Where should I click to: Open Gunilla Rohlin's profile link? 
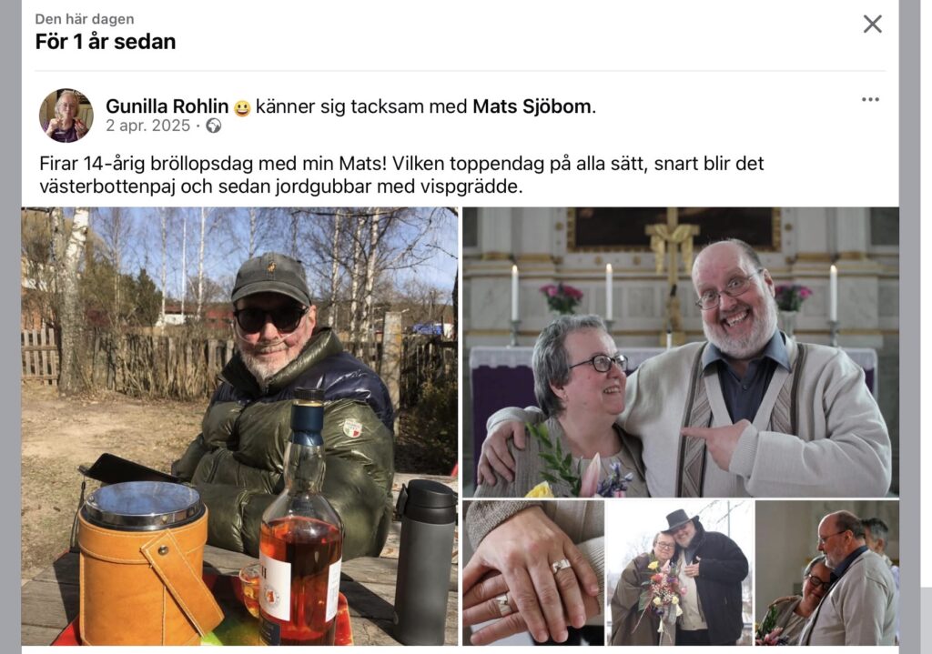click(x=167, y=106)
